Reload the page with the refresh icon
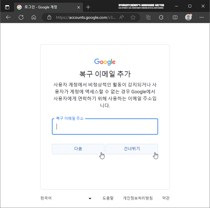 coord(21,17)
